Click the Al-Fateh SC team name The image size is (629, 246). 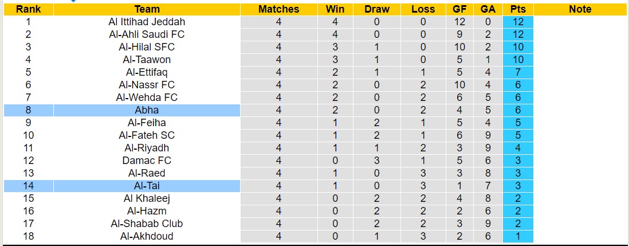[147, 135]
